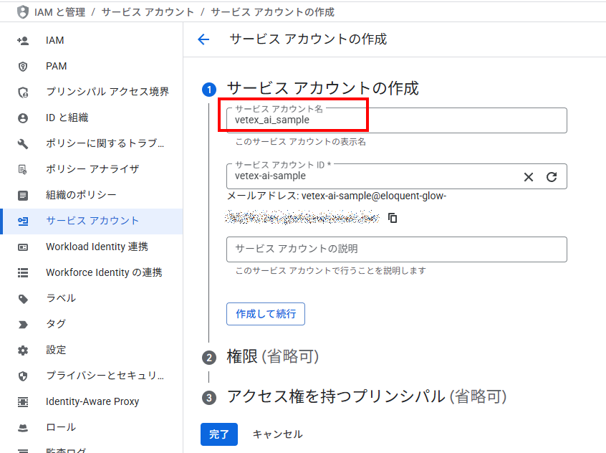Click the キャンセル button

click(277, 434)
